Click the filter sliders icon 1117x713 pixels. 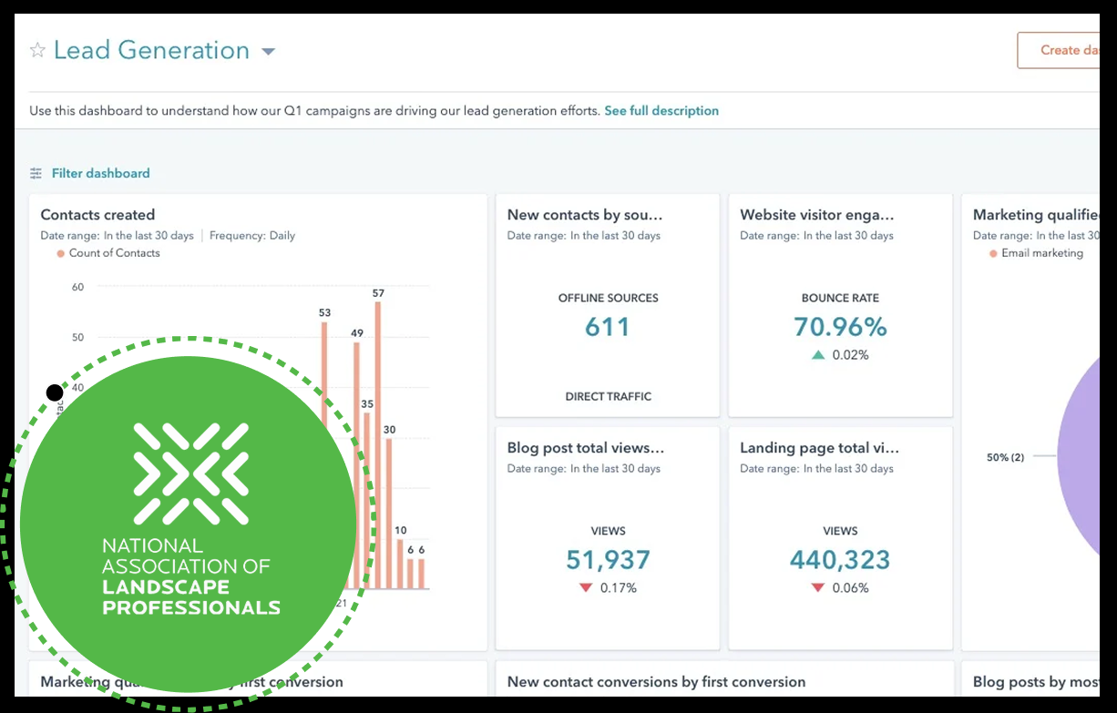(36, 173)
